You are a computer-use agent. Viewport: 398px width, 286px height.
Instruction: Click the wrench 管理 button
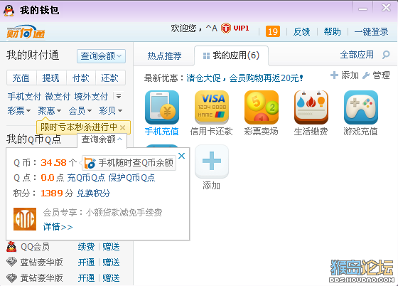[x=376, y=75]
